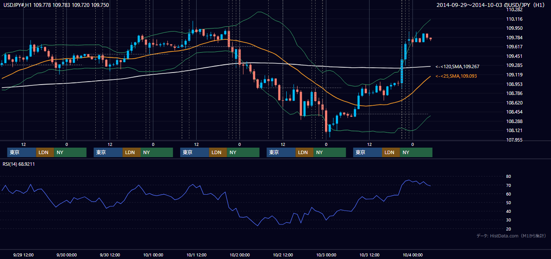This screenshot has height=259, width=551.
Task: Select the leftmost 東京 session block
Action: point(22,152)
